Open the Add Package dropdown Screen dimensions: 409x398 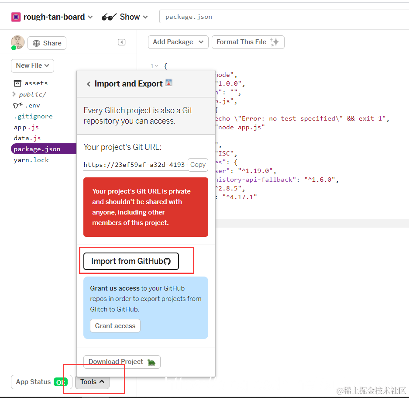point(178,42)
